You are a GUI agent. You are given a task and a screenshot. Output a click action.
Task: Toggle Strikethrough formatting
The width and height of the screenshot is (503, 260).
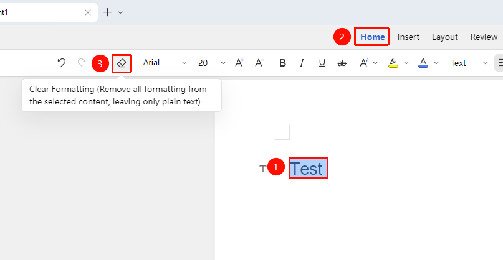(342, 63)
